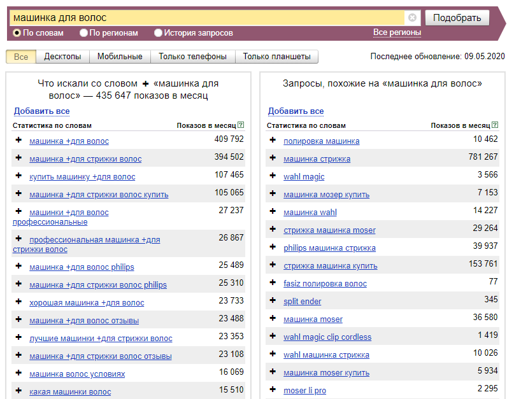Add 'fasiz полировка волос' with plus icon
Image resolution: width=507 pixels, height=399 pixels.
click(273, 282)
